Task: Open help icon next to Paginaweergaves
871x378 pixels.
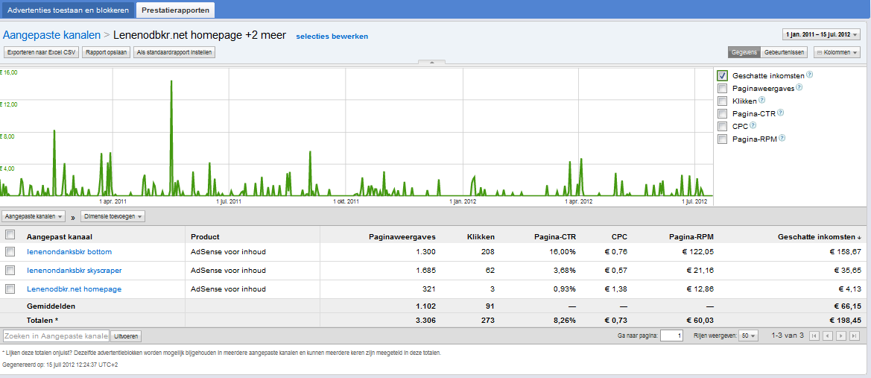Action: pos(799,87)
